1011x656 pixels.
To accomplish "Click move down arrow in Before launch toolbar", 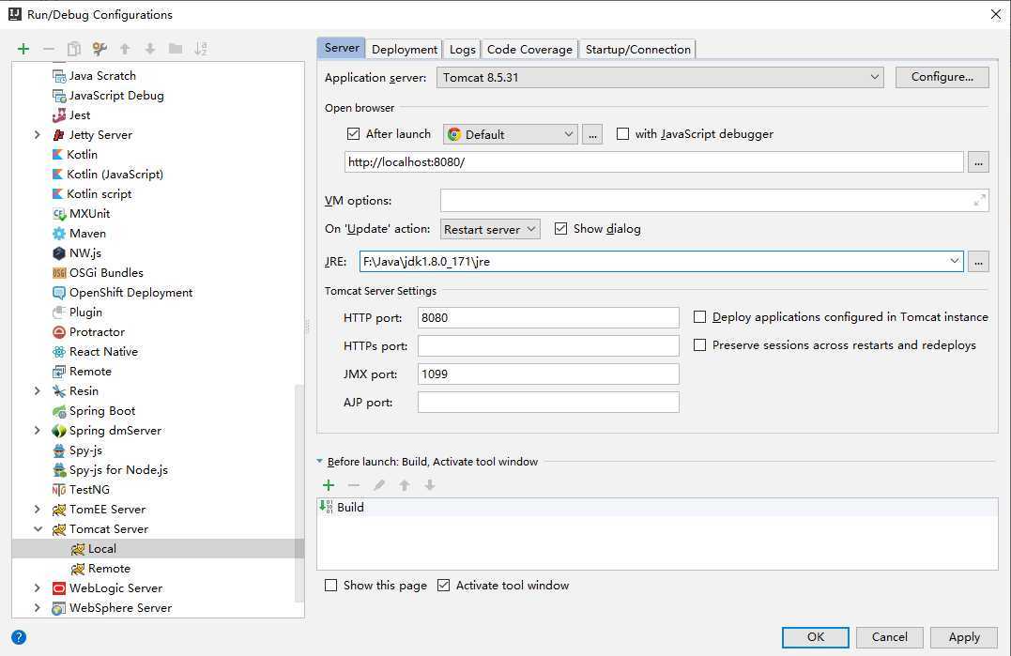I will (430, 485).
